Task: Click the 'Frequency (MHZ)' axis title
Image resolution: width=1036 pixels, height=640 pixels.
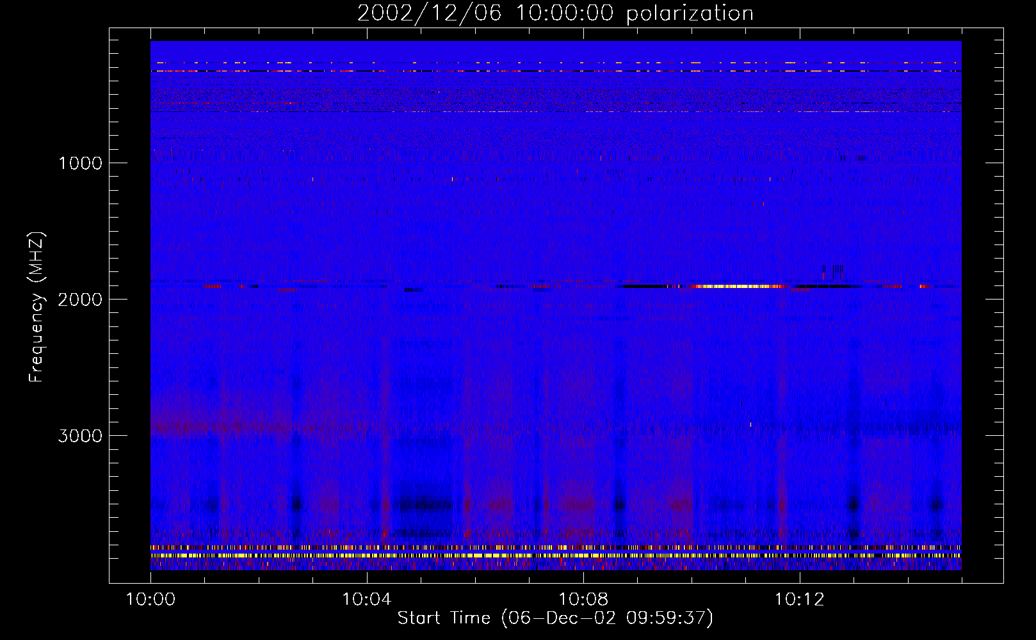Action: 37,307
